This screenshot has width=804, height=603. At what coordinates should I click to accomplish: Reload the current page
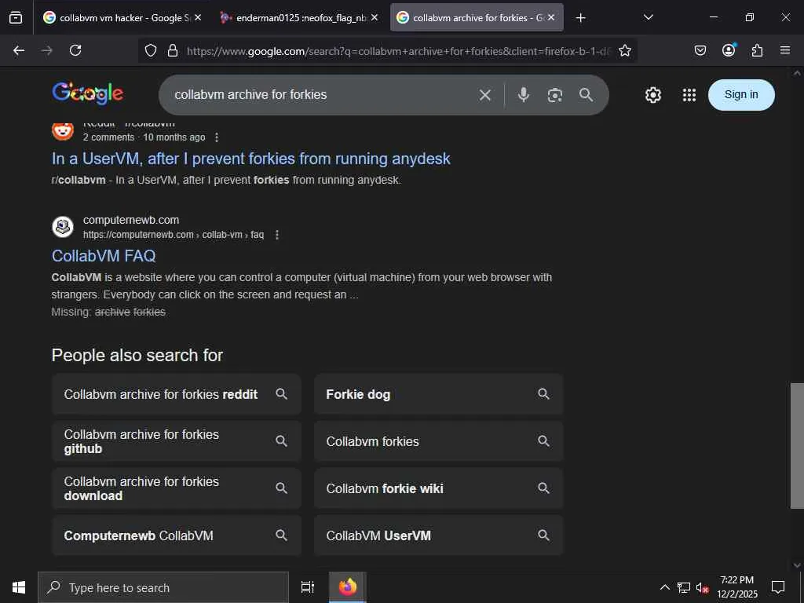pos(75,50)
